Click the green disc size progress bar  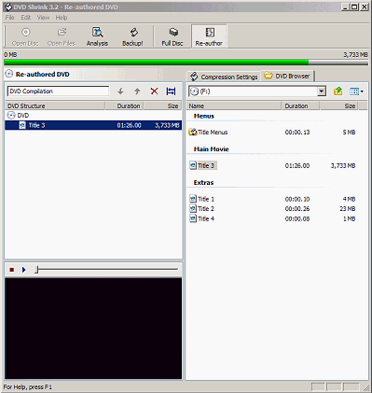click(157, 63)
